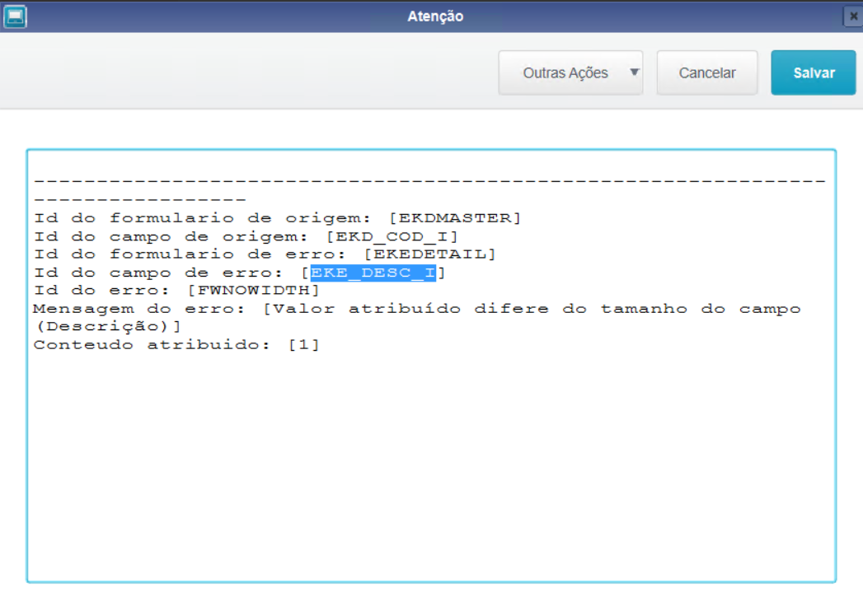The image size is (863, 611).
Task: Click the FWNOWIDTH error id text
Action: tap(254, 290)
